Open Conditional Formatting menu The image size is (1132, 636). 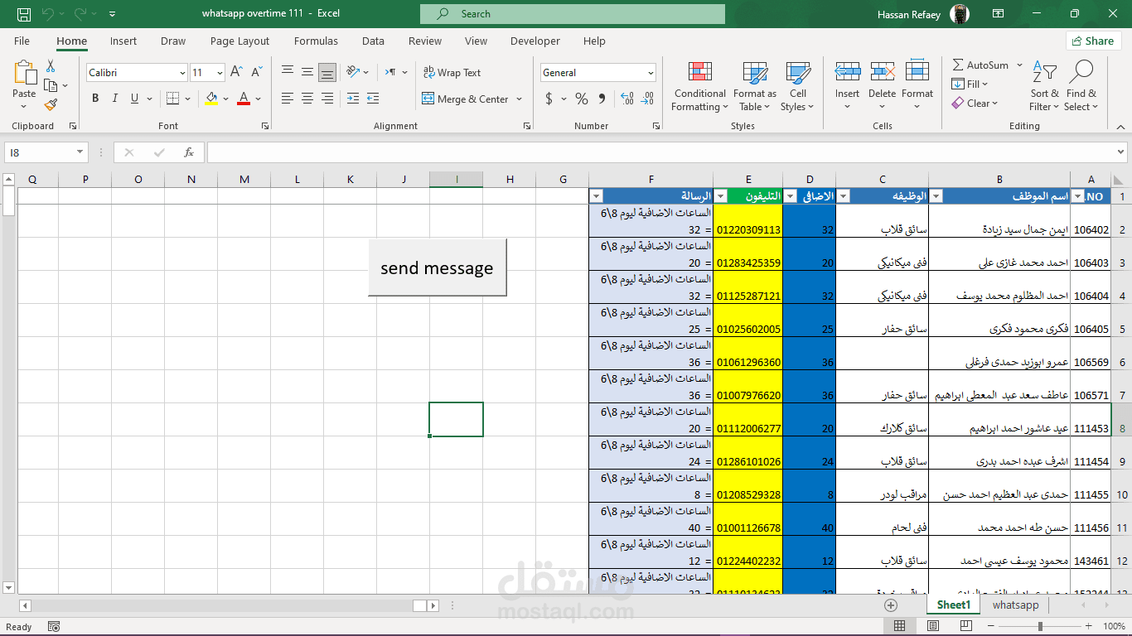(700, 86)
